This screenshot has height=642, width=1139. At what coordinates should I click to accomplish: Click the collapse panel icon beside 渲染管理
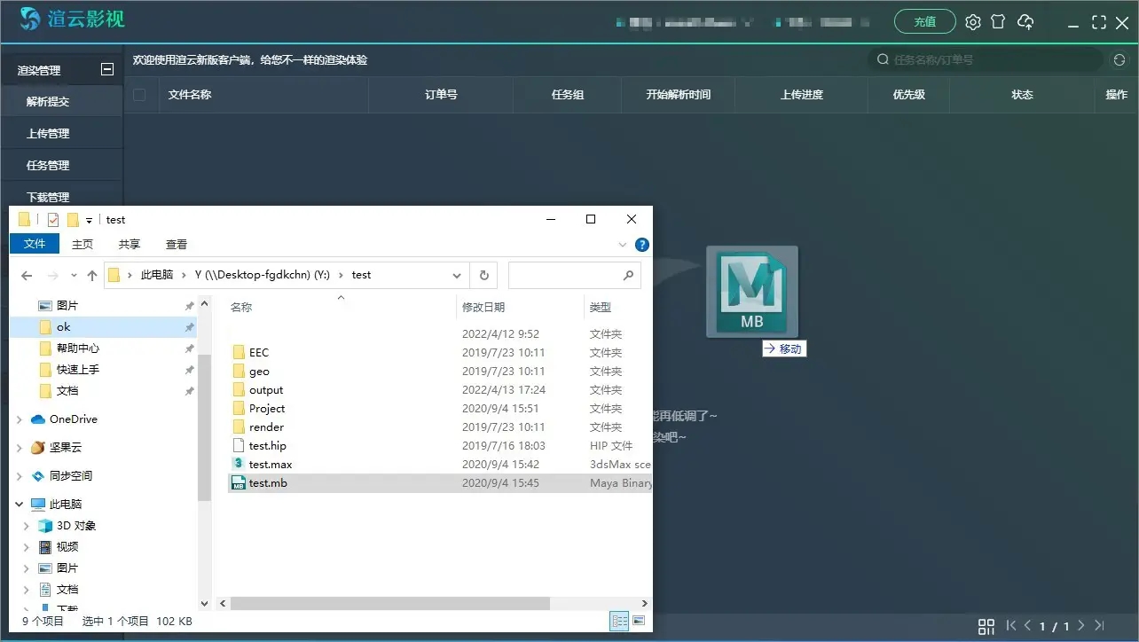[x=107, y=68]
